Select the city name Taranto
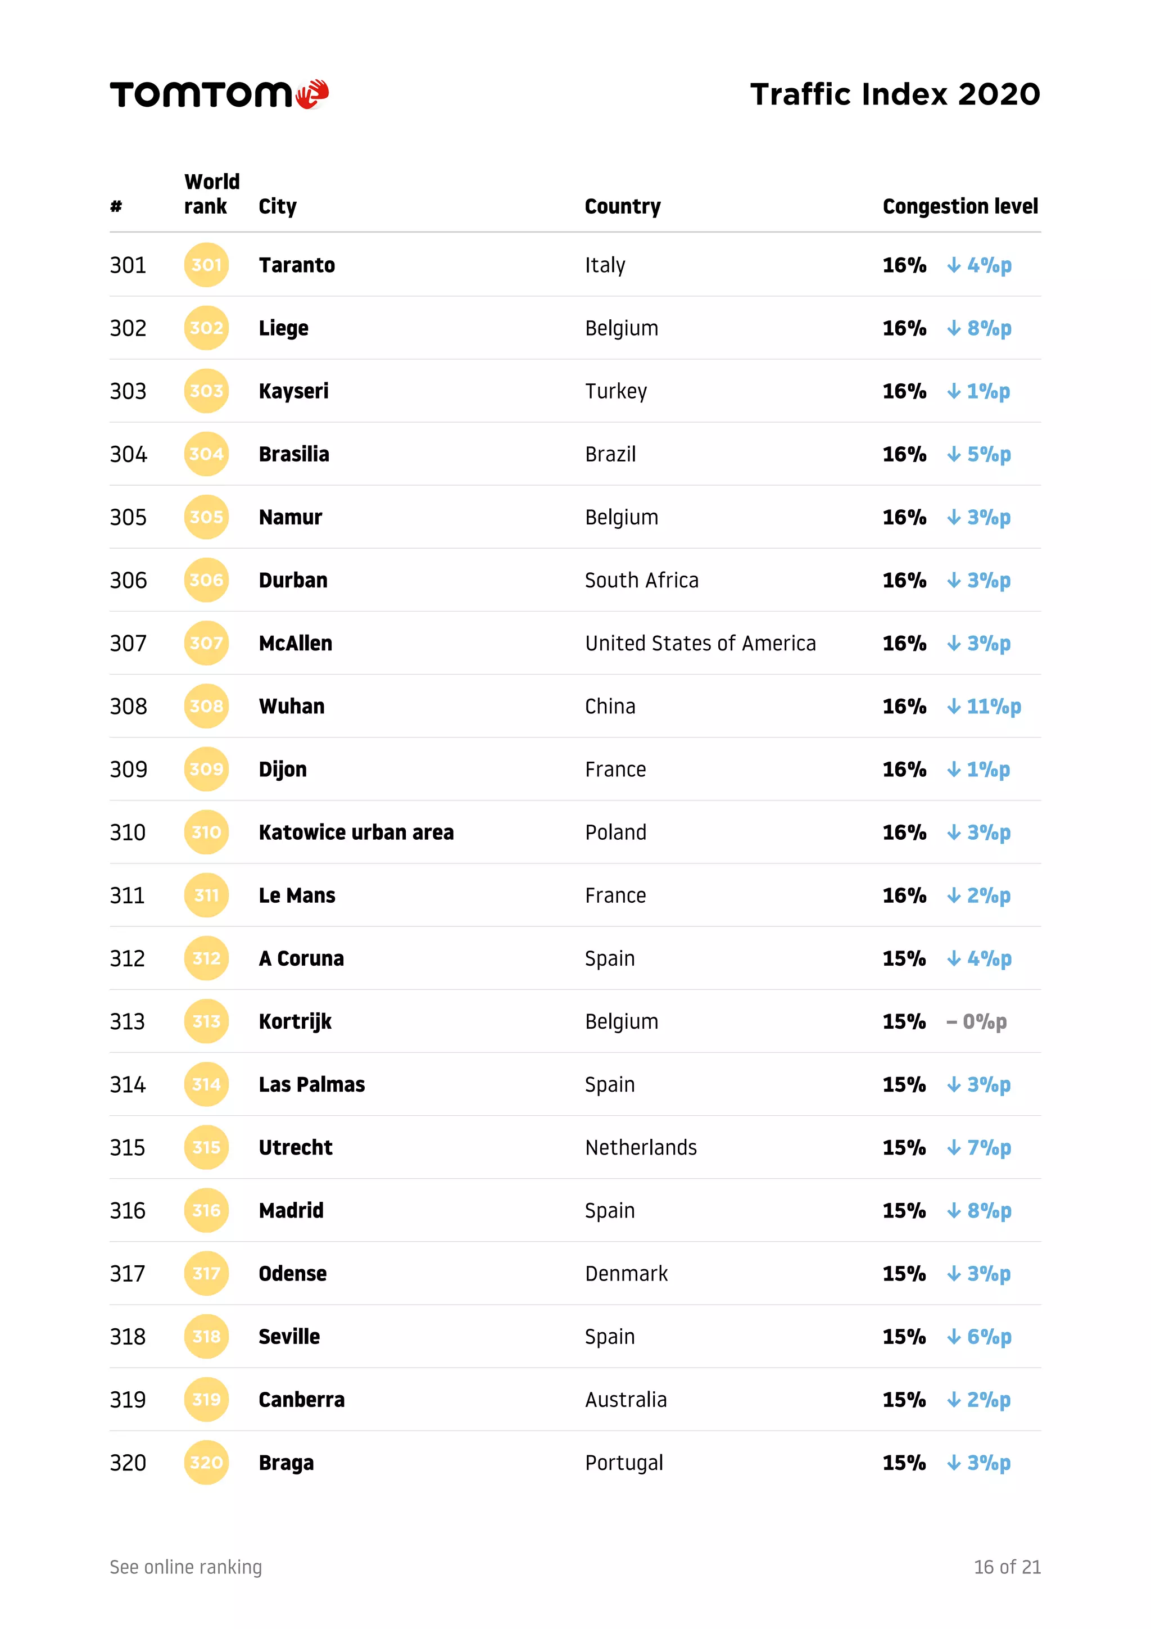 [296, 265]
